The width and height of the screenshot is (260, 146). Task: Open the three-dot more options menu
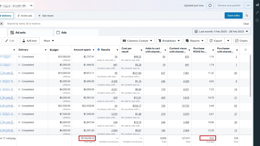click(x=248, y=5)
